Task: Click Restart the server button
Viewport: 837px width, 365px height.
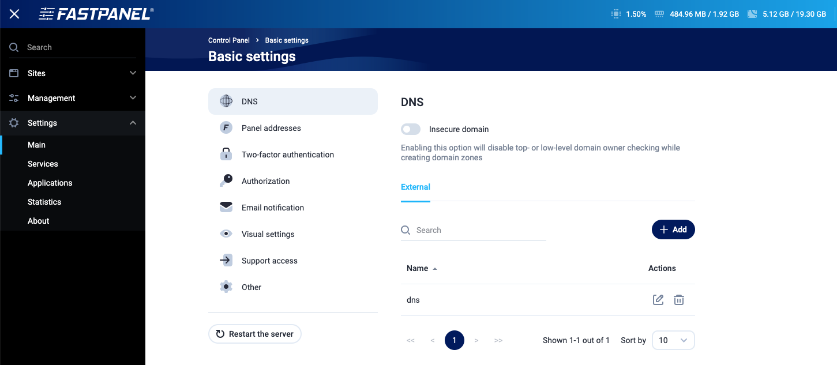Action: 254,334
